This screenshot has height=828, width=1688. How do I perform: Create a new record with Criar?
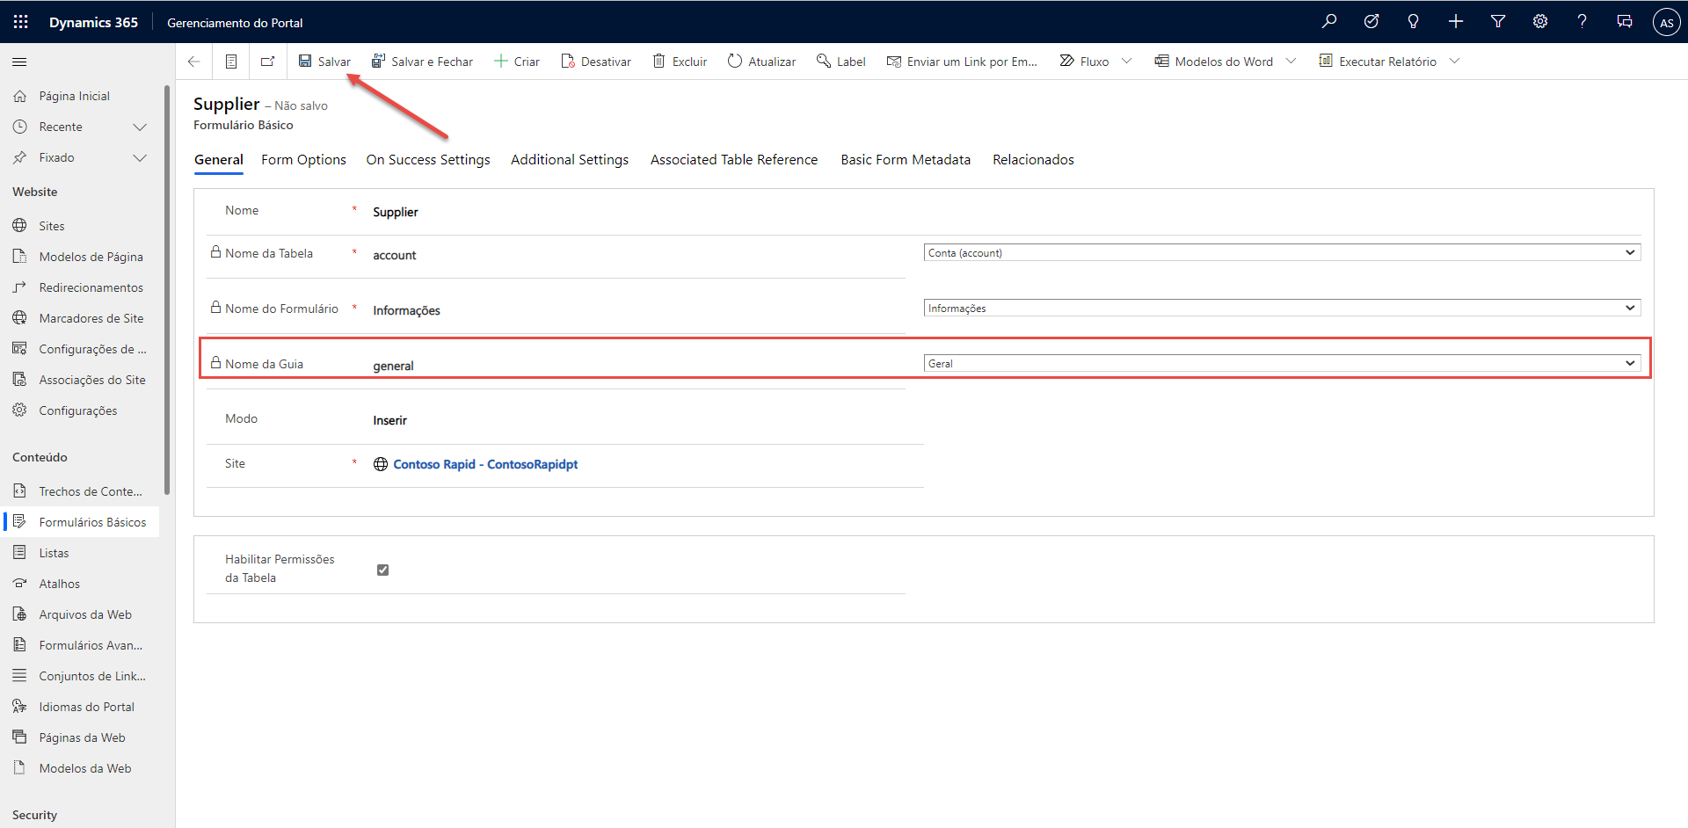[x=517, y=62]
